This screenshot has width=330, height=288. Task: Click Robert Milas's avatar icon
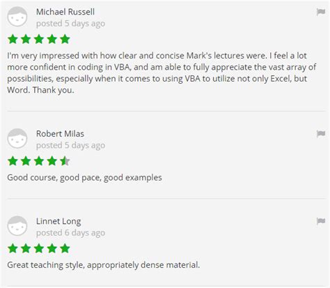17,139
